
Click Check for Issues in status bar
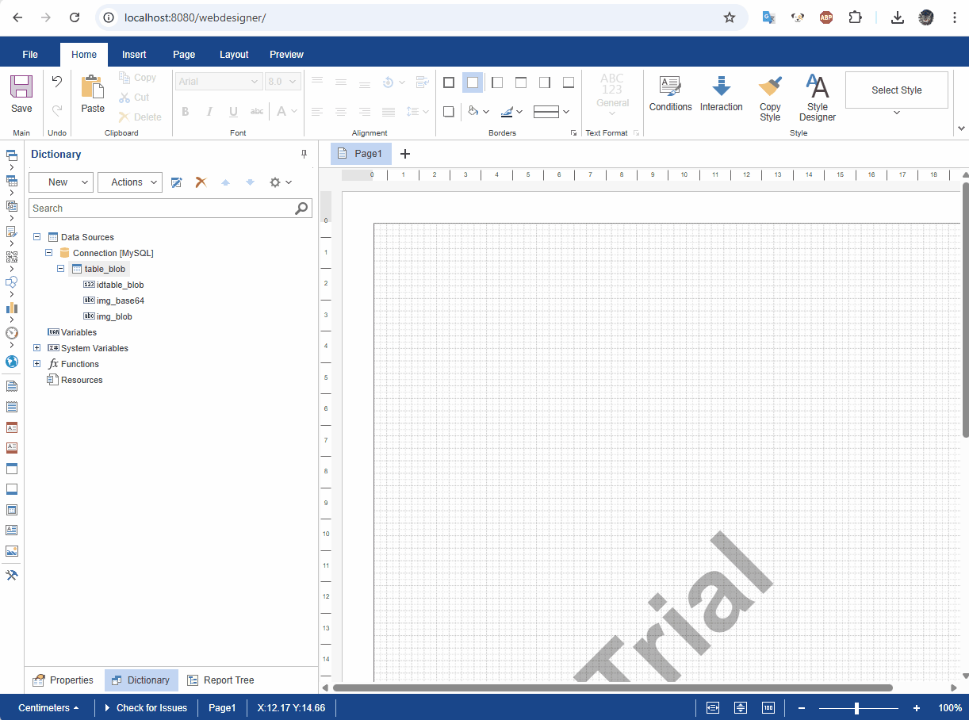click(x=146, y=708)
